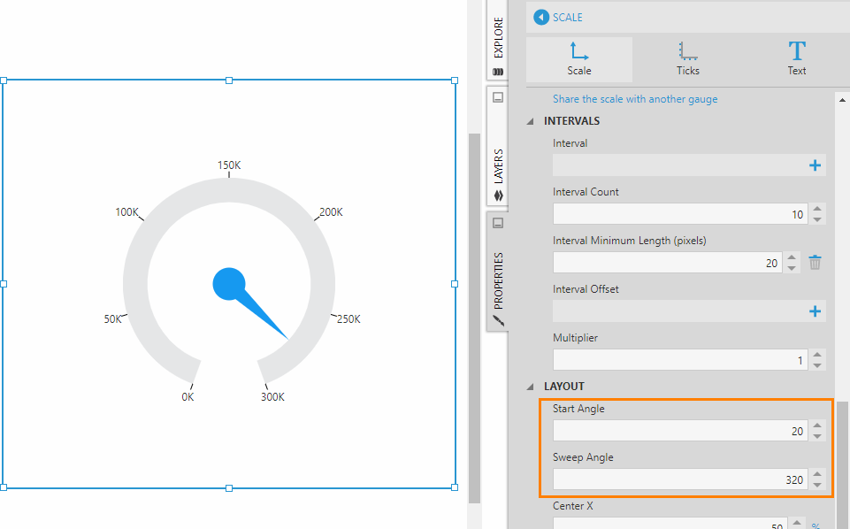
Task: Collapse the INTERVALS section
Action: pos(532,121)
